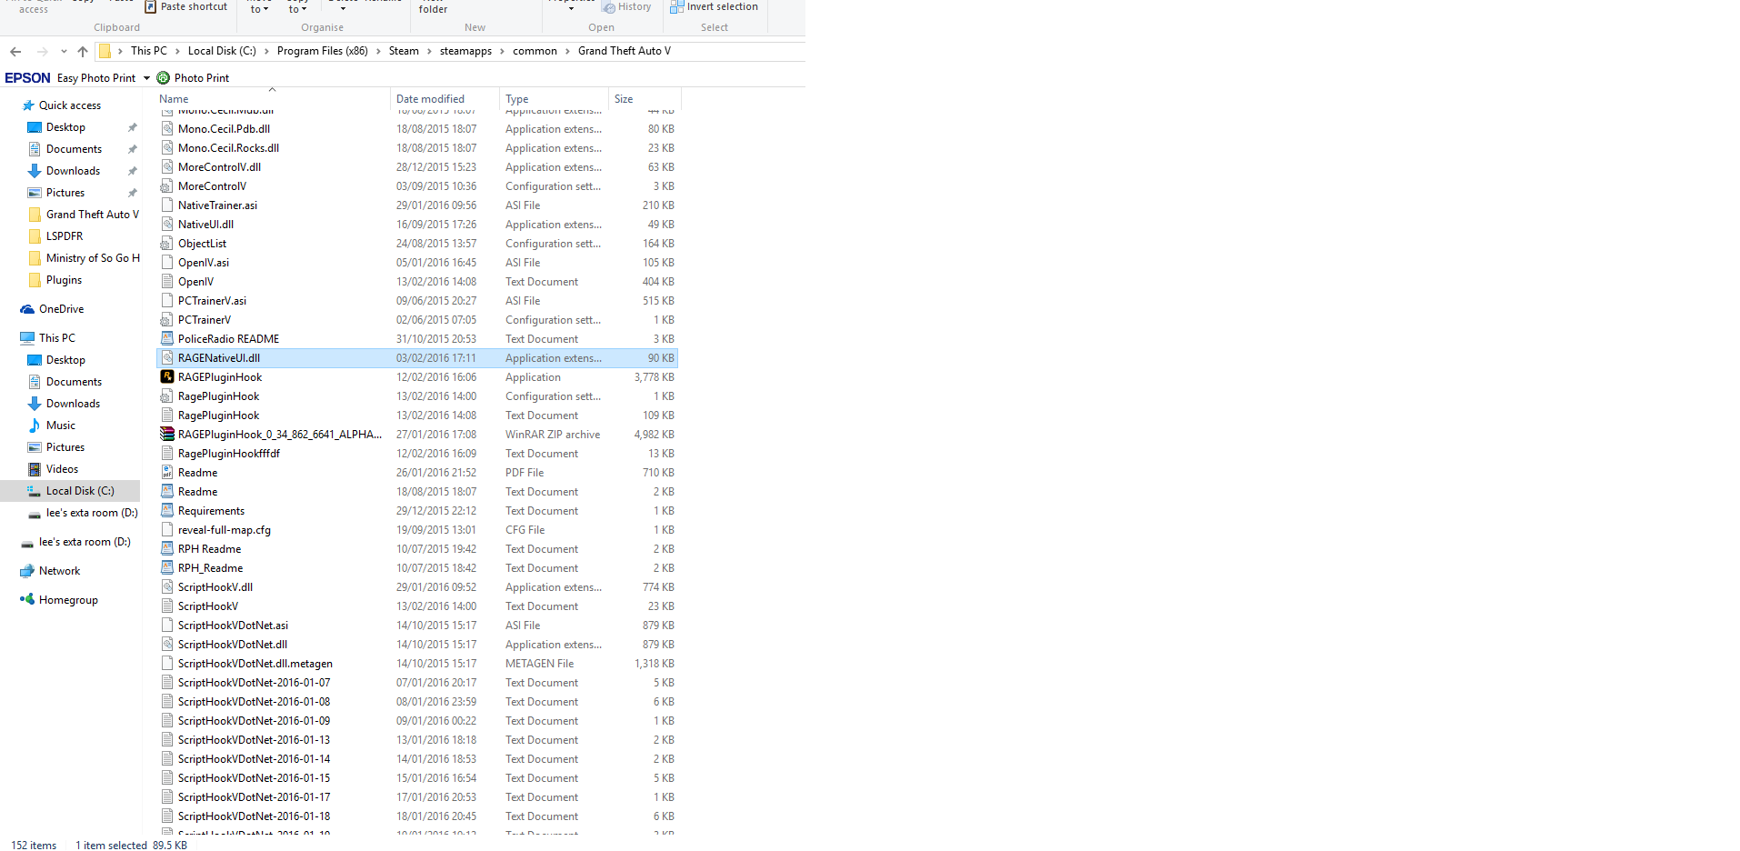Select the common breadcrumb segment
Image resolution: width=1740 pixels, height=851 pixels.
click(535, 51)
